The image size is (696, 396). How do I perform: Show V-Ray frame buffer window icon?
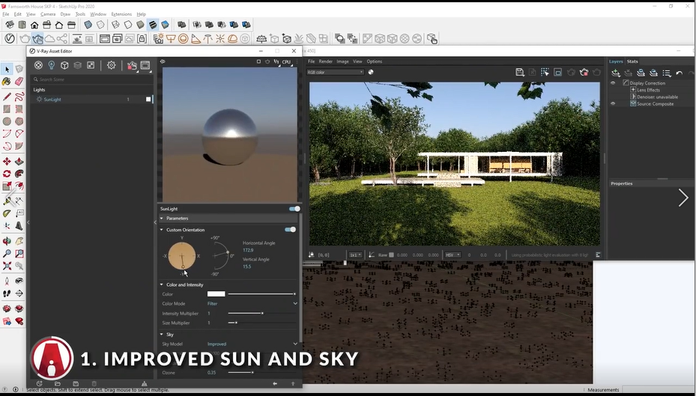pyautogui.click(x=105, y=39)
